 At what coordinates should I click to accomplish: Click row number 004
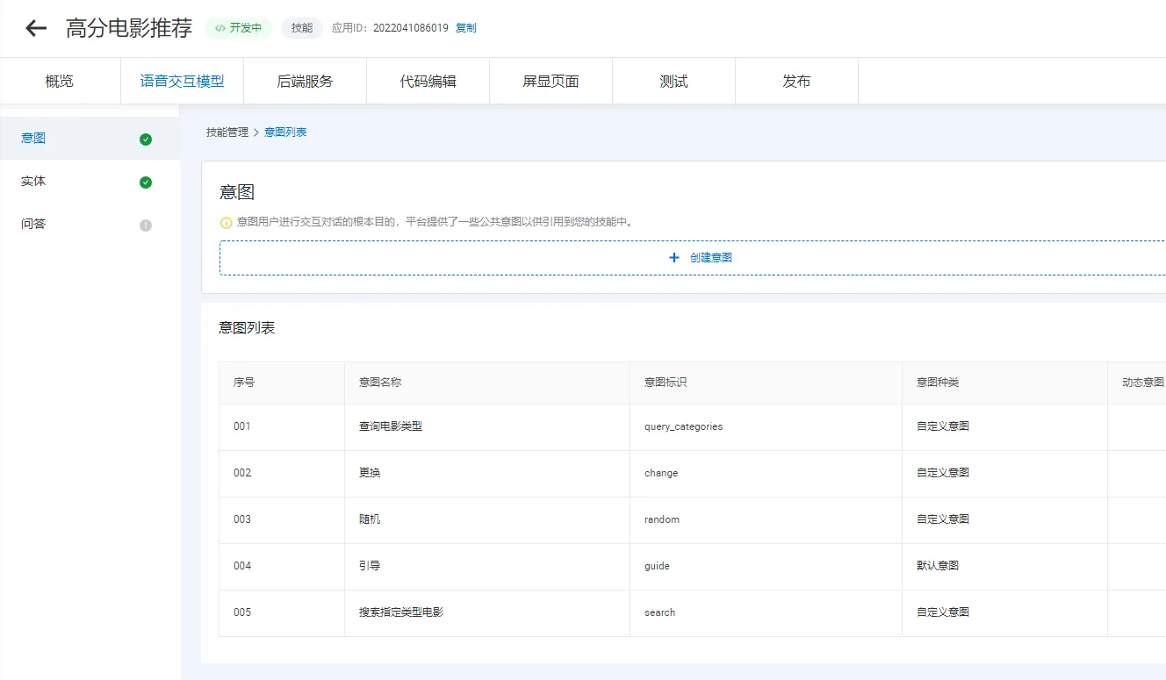(x=242, y=566)
